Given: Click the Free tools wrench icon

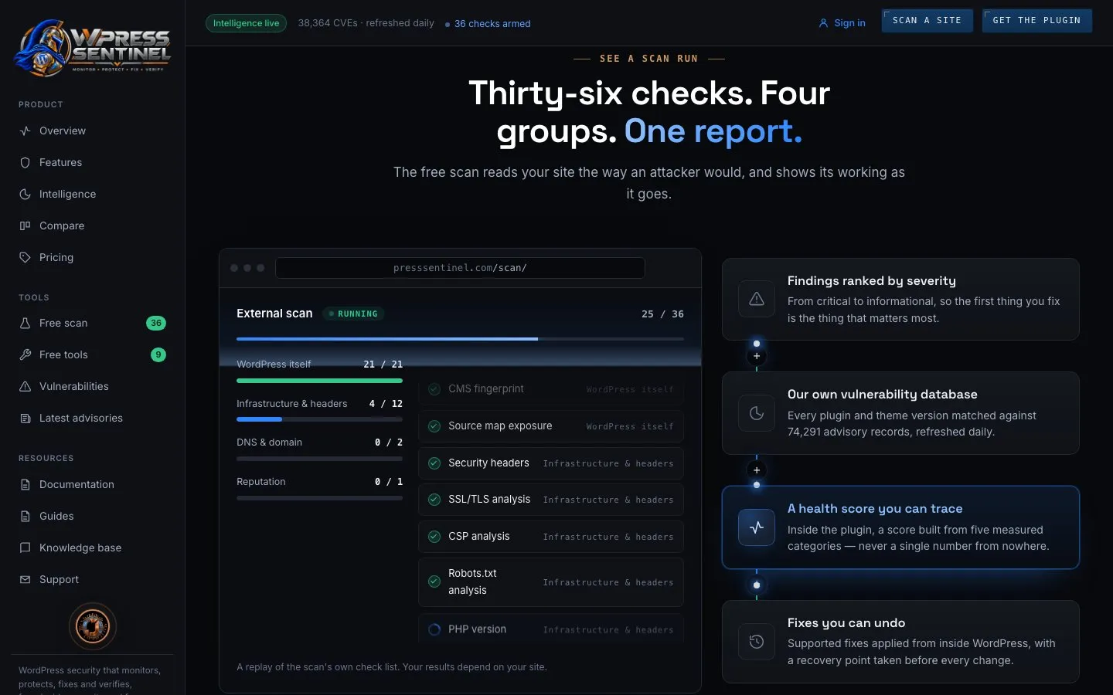Looking at the screenshot, I should [x=25, y=355].
